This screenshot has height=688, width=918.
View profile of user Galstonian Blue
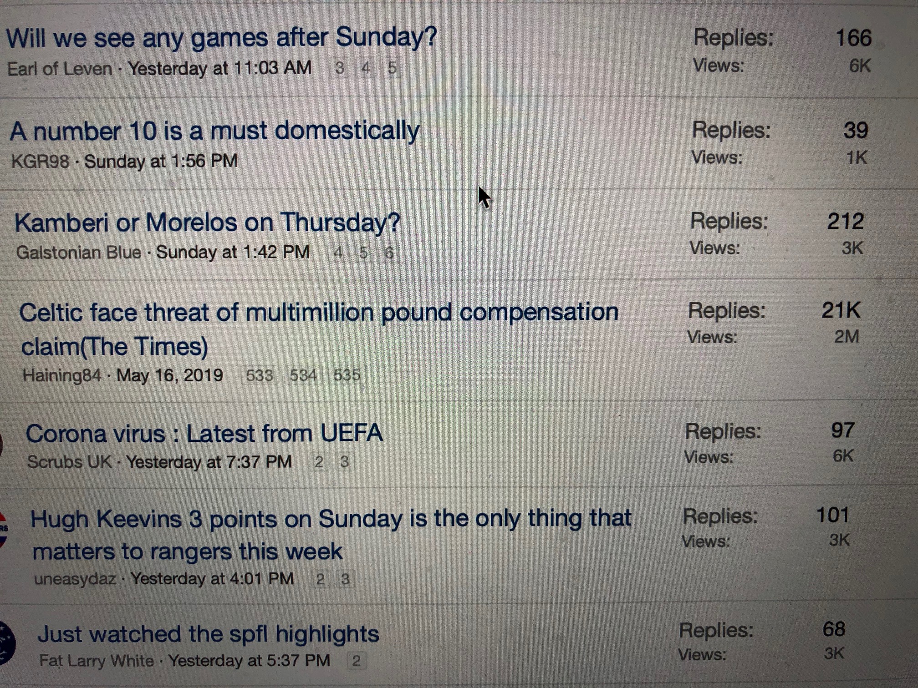(x=78, y=253)
